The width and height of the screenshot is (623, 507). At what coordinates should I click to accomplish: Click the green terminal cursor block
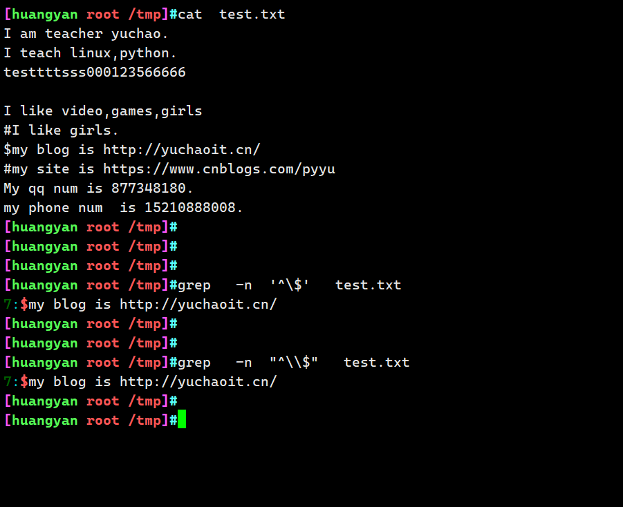(182, 419)
